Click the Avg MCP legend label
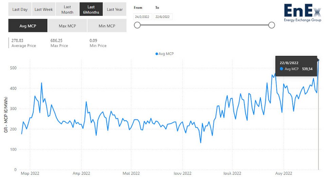The width and height of the screenshot is (326, 177). point(166,54)
